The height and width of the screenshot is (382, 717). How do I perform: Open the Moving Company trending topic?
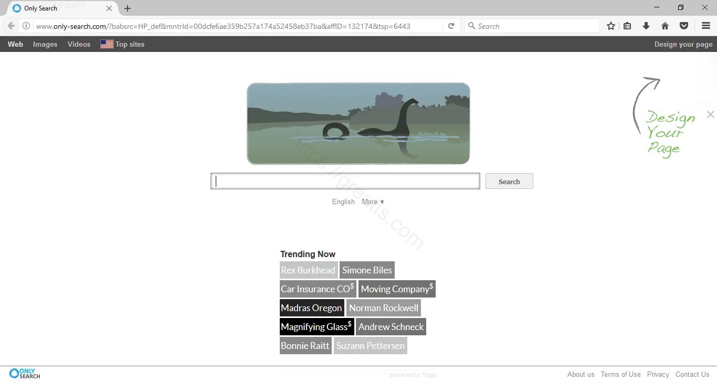pyautogui.click(x=397, y=289)
